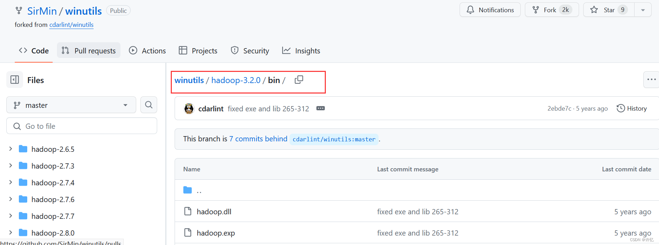Open the hadoop.dll file

214,211
